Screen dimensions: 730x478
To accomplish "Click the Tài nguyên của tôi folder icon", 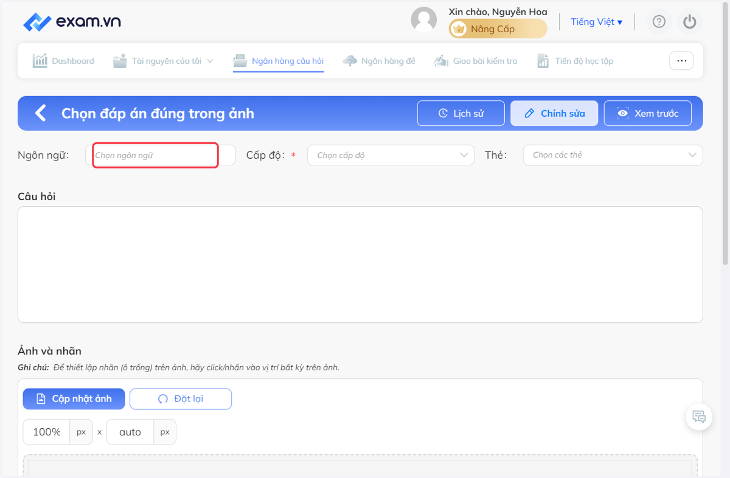I will pos(120,61).
